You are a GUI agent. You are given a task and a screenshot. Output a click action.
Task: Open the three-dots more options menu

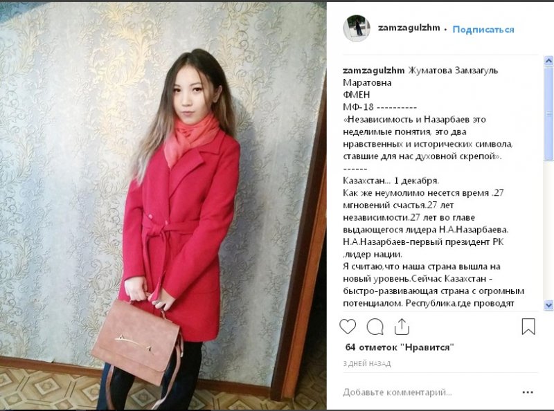point(528,392)
